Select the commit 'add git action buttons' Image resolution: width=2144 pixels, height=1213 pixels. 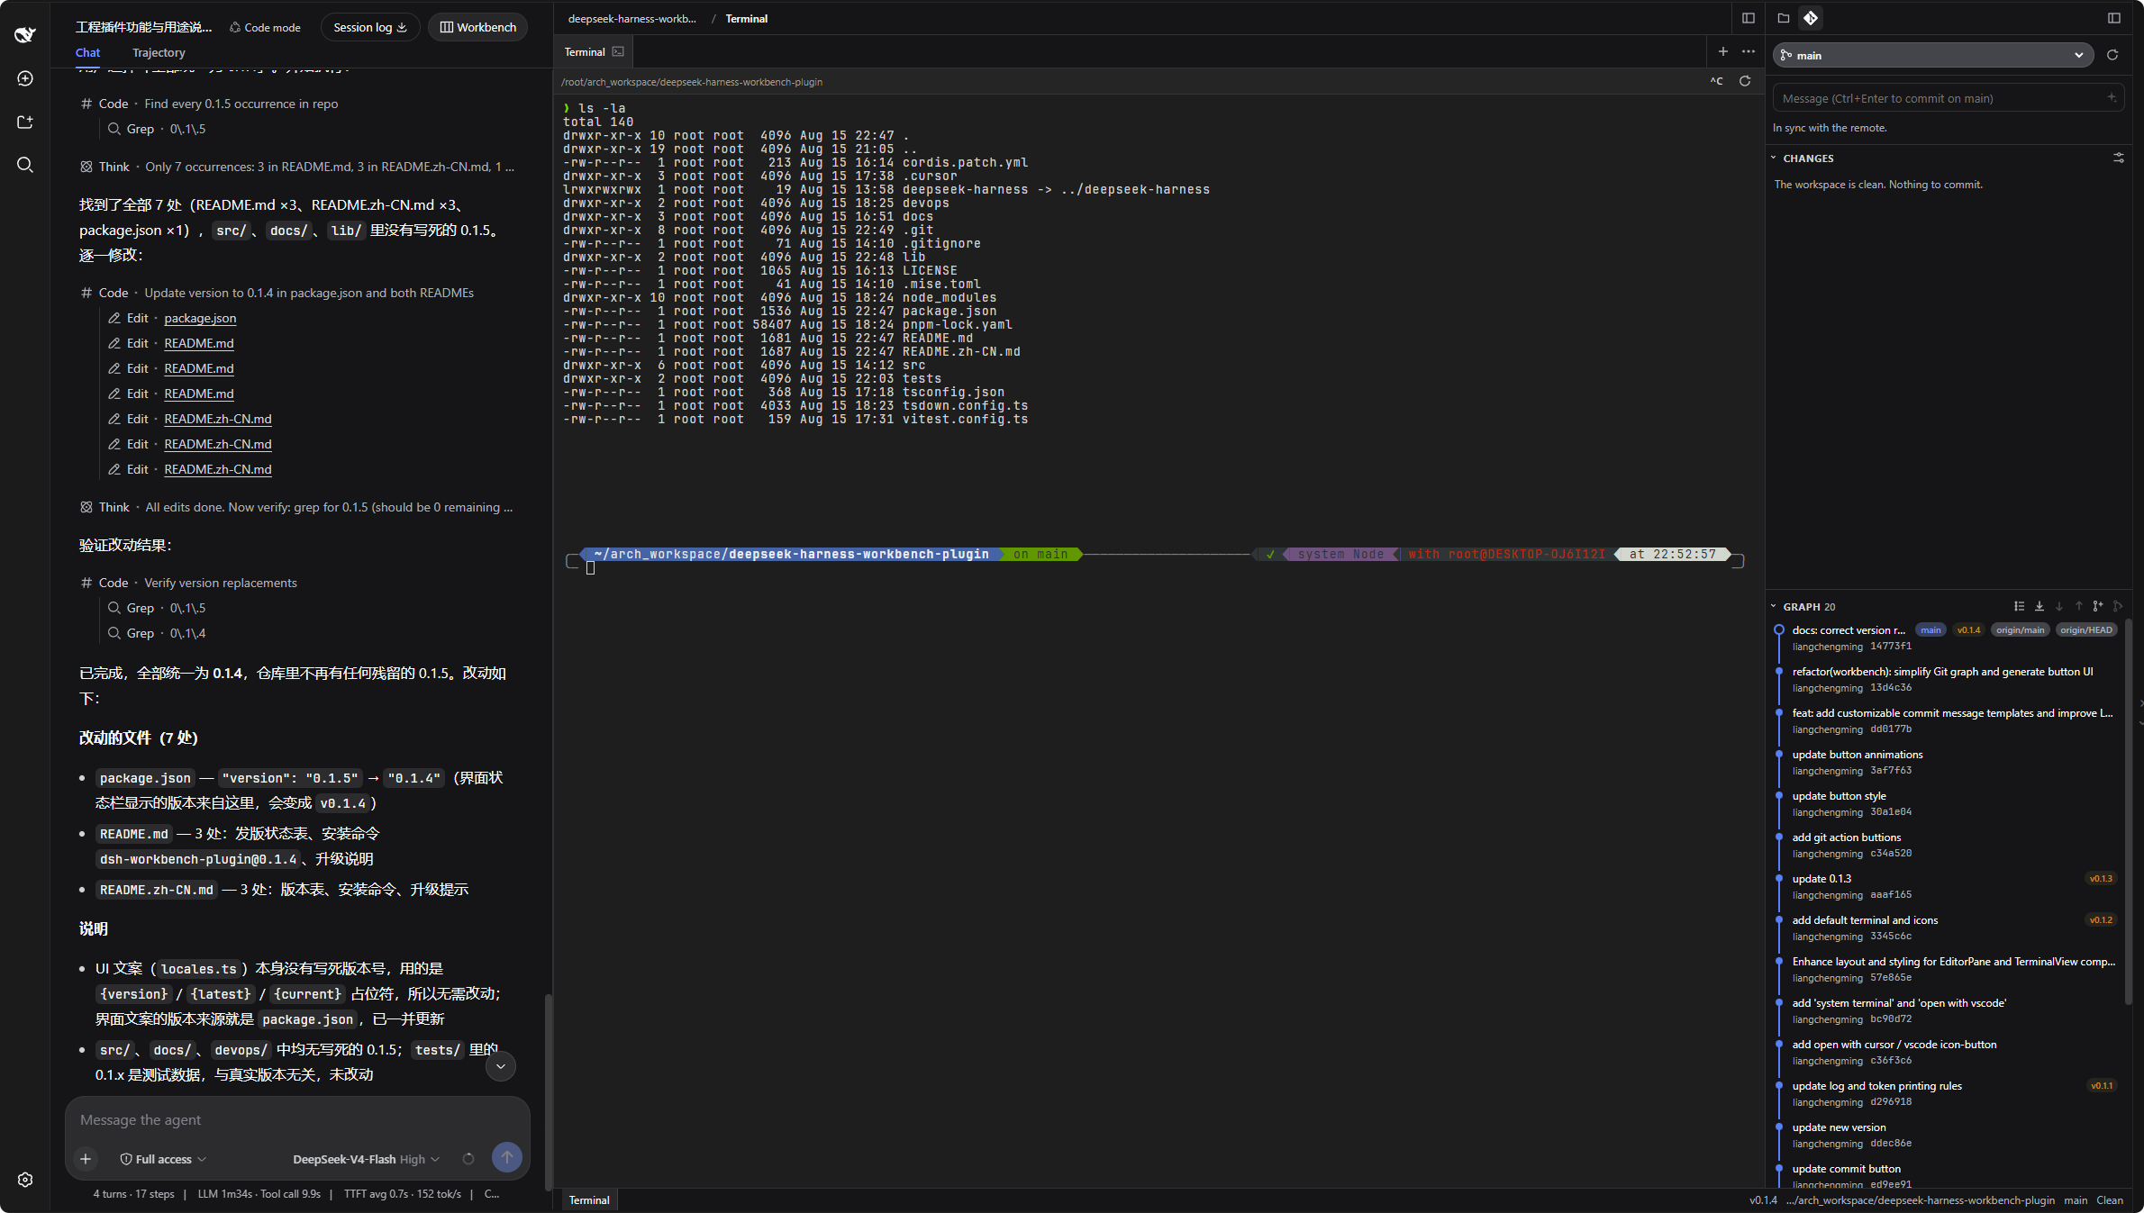point(1946,845)
